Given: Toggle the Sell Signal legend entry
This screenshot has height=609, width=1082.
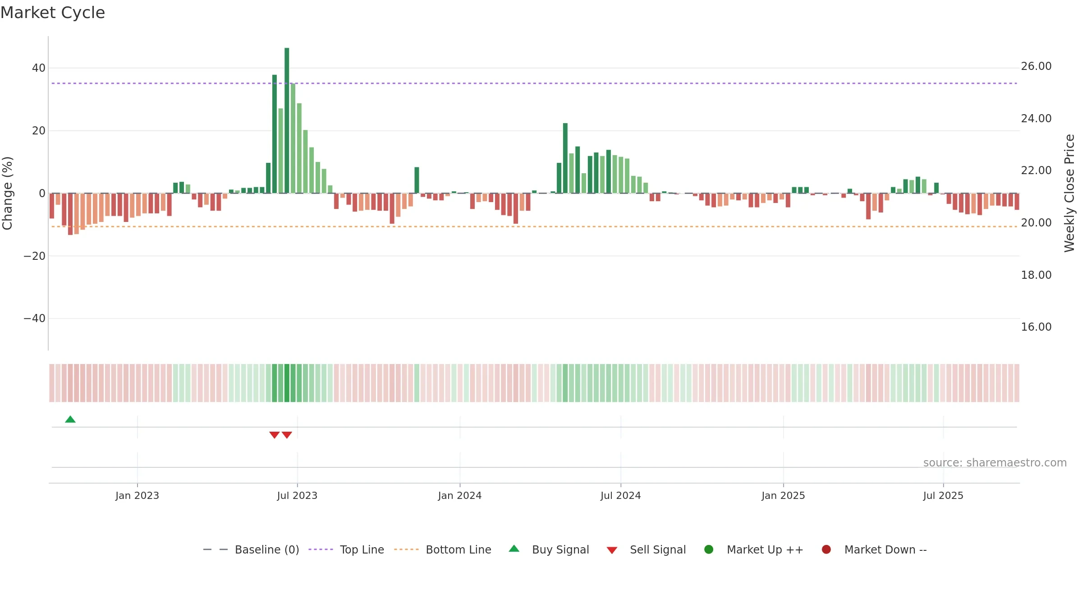Looking at the screenshot, I should (646, 549).
